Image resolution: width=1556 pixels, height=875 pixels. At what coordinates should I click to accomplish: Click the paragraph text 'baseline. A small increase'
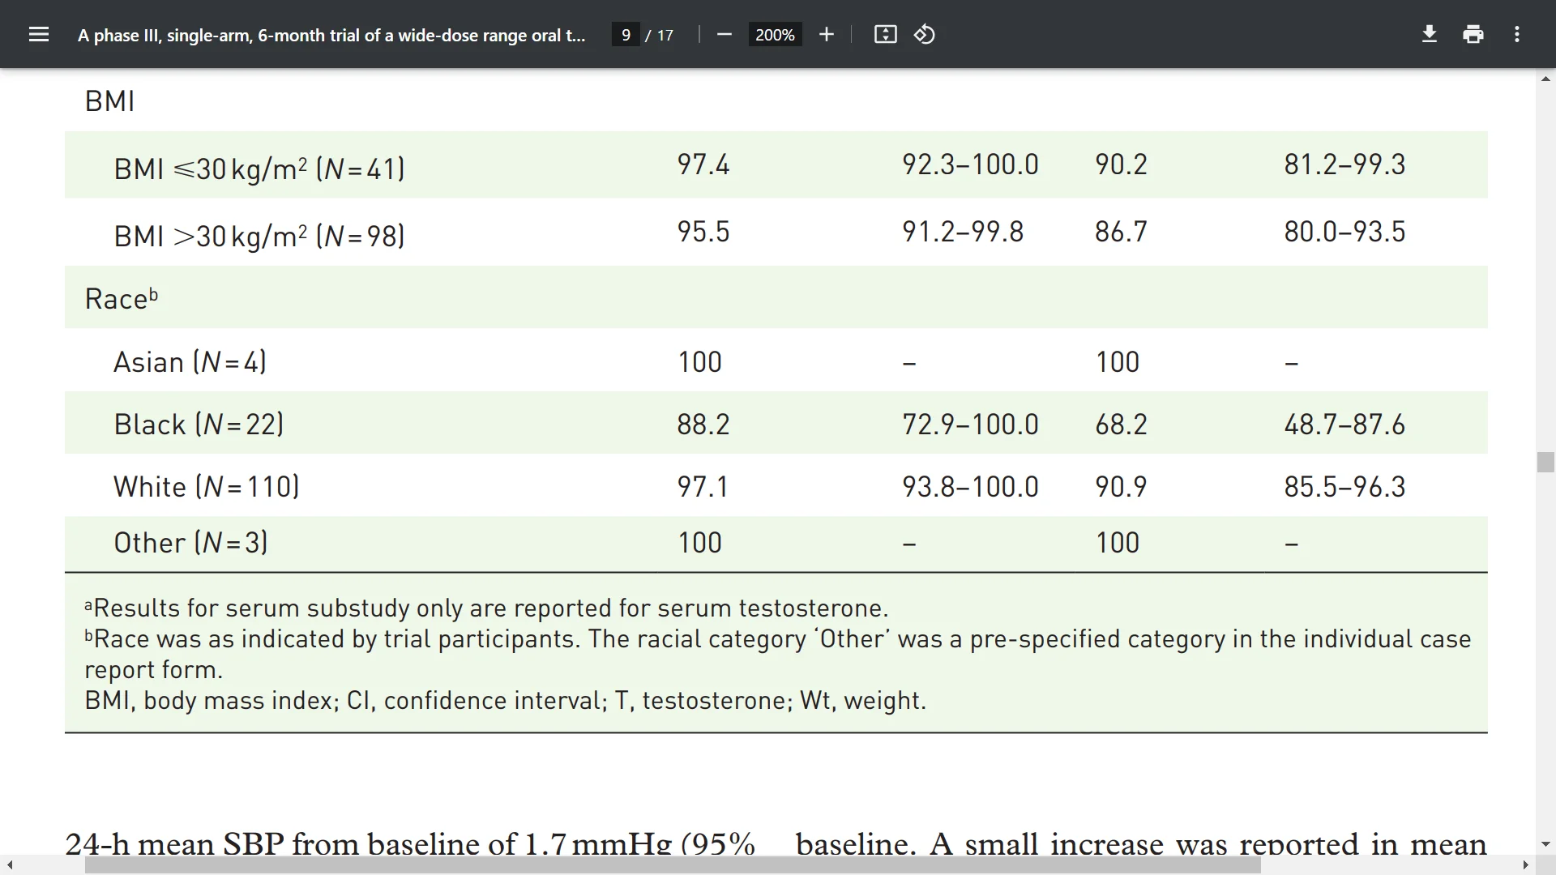[1141, 843]
